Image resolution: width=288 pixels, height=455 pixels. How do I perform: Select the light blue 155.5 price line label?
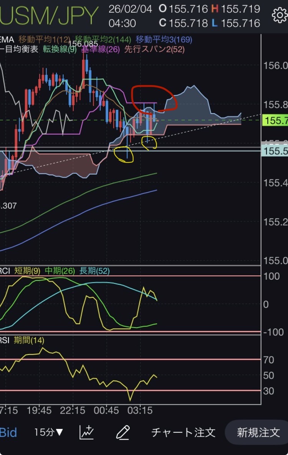276,152
